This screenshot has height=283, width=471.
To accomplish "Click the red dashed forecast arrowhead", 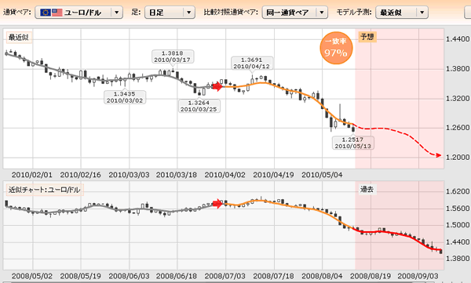I will coord(438,155).
